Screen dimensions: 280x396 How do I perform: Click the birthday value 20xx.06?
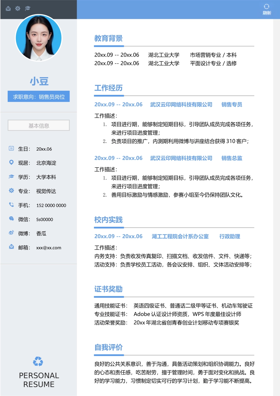[x=44, y=149]
